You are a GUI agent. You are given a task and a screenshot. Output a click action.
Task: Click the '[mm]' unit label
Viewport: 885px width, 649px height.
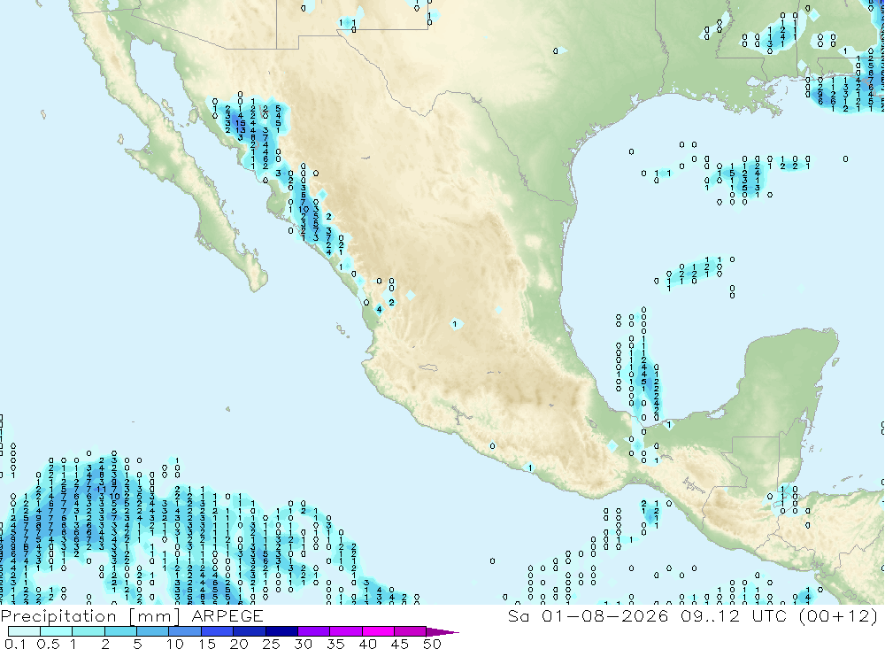(x=155, y=616)
